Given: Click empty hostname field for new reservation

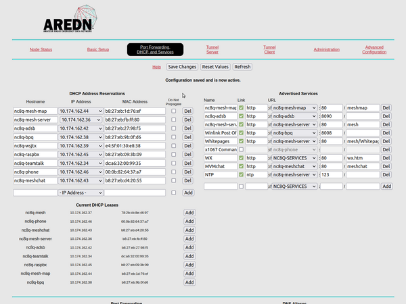Looking at the screenshot, I should [x=35, y=193].
